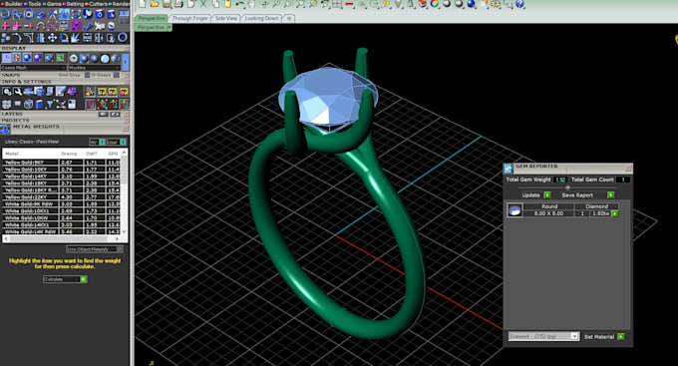Click the round gem thumbnail in Gem Reporter
This screenshot has height=366, width=678.
tap(514, 209)
